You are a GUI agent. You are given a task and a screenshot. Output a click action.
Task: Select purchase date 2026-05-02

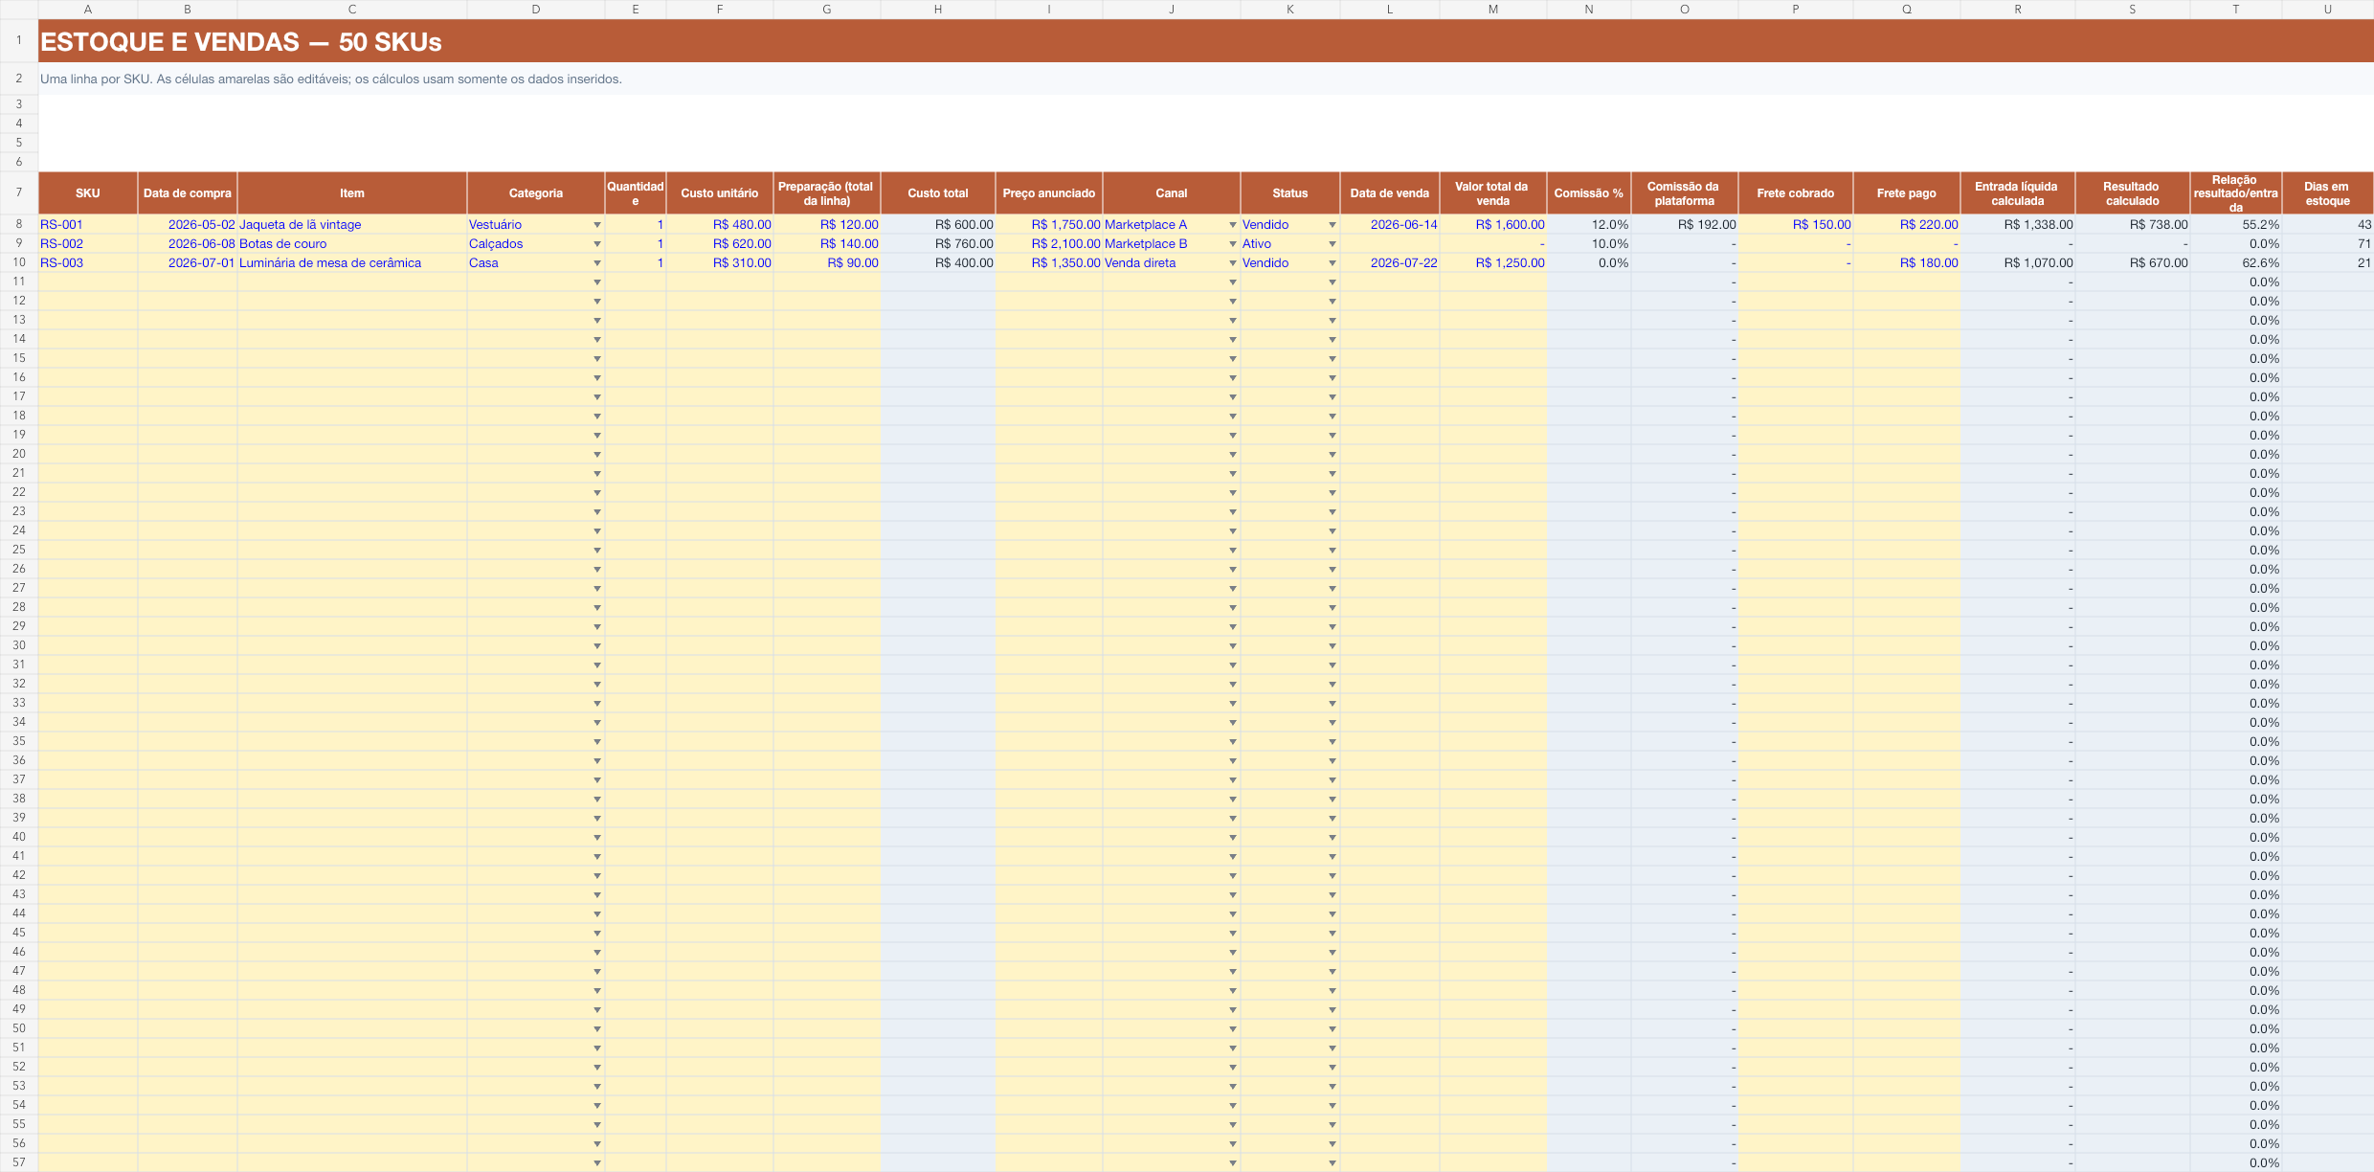[188, 224]
